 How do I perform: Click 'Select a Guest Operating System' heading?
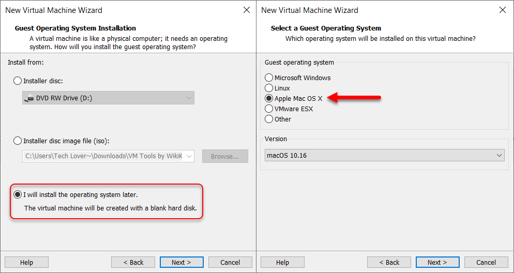pyautogui.click(x=326, y=28)
